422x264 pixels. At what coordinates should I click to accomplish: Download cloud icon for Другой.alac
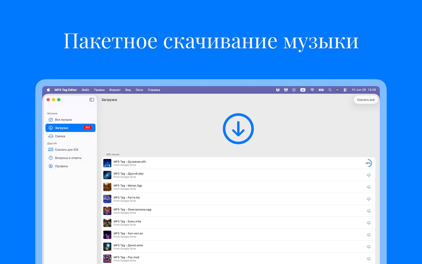point(369,175)
